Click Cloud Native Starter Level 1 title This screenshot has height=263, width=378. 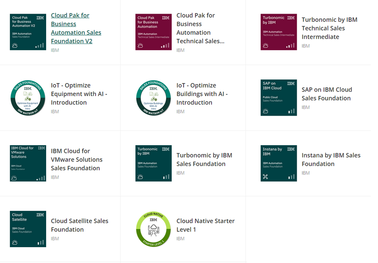point(205,225)
